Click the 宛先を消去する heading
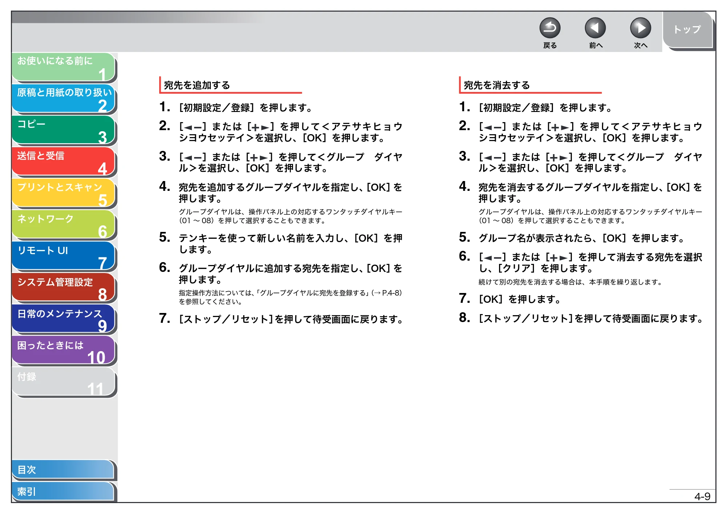The width and height of the screenshot is (727, 514). point(497,85)
